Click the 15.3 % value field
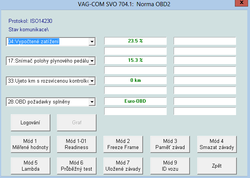This screenshot has width=250, height=178. coord(135,60)
